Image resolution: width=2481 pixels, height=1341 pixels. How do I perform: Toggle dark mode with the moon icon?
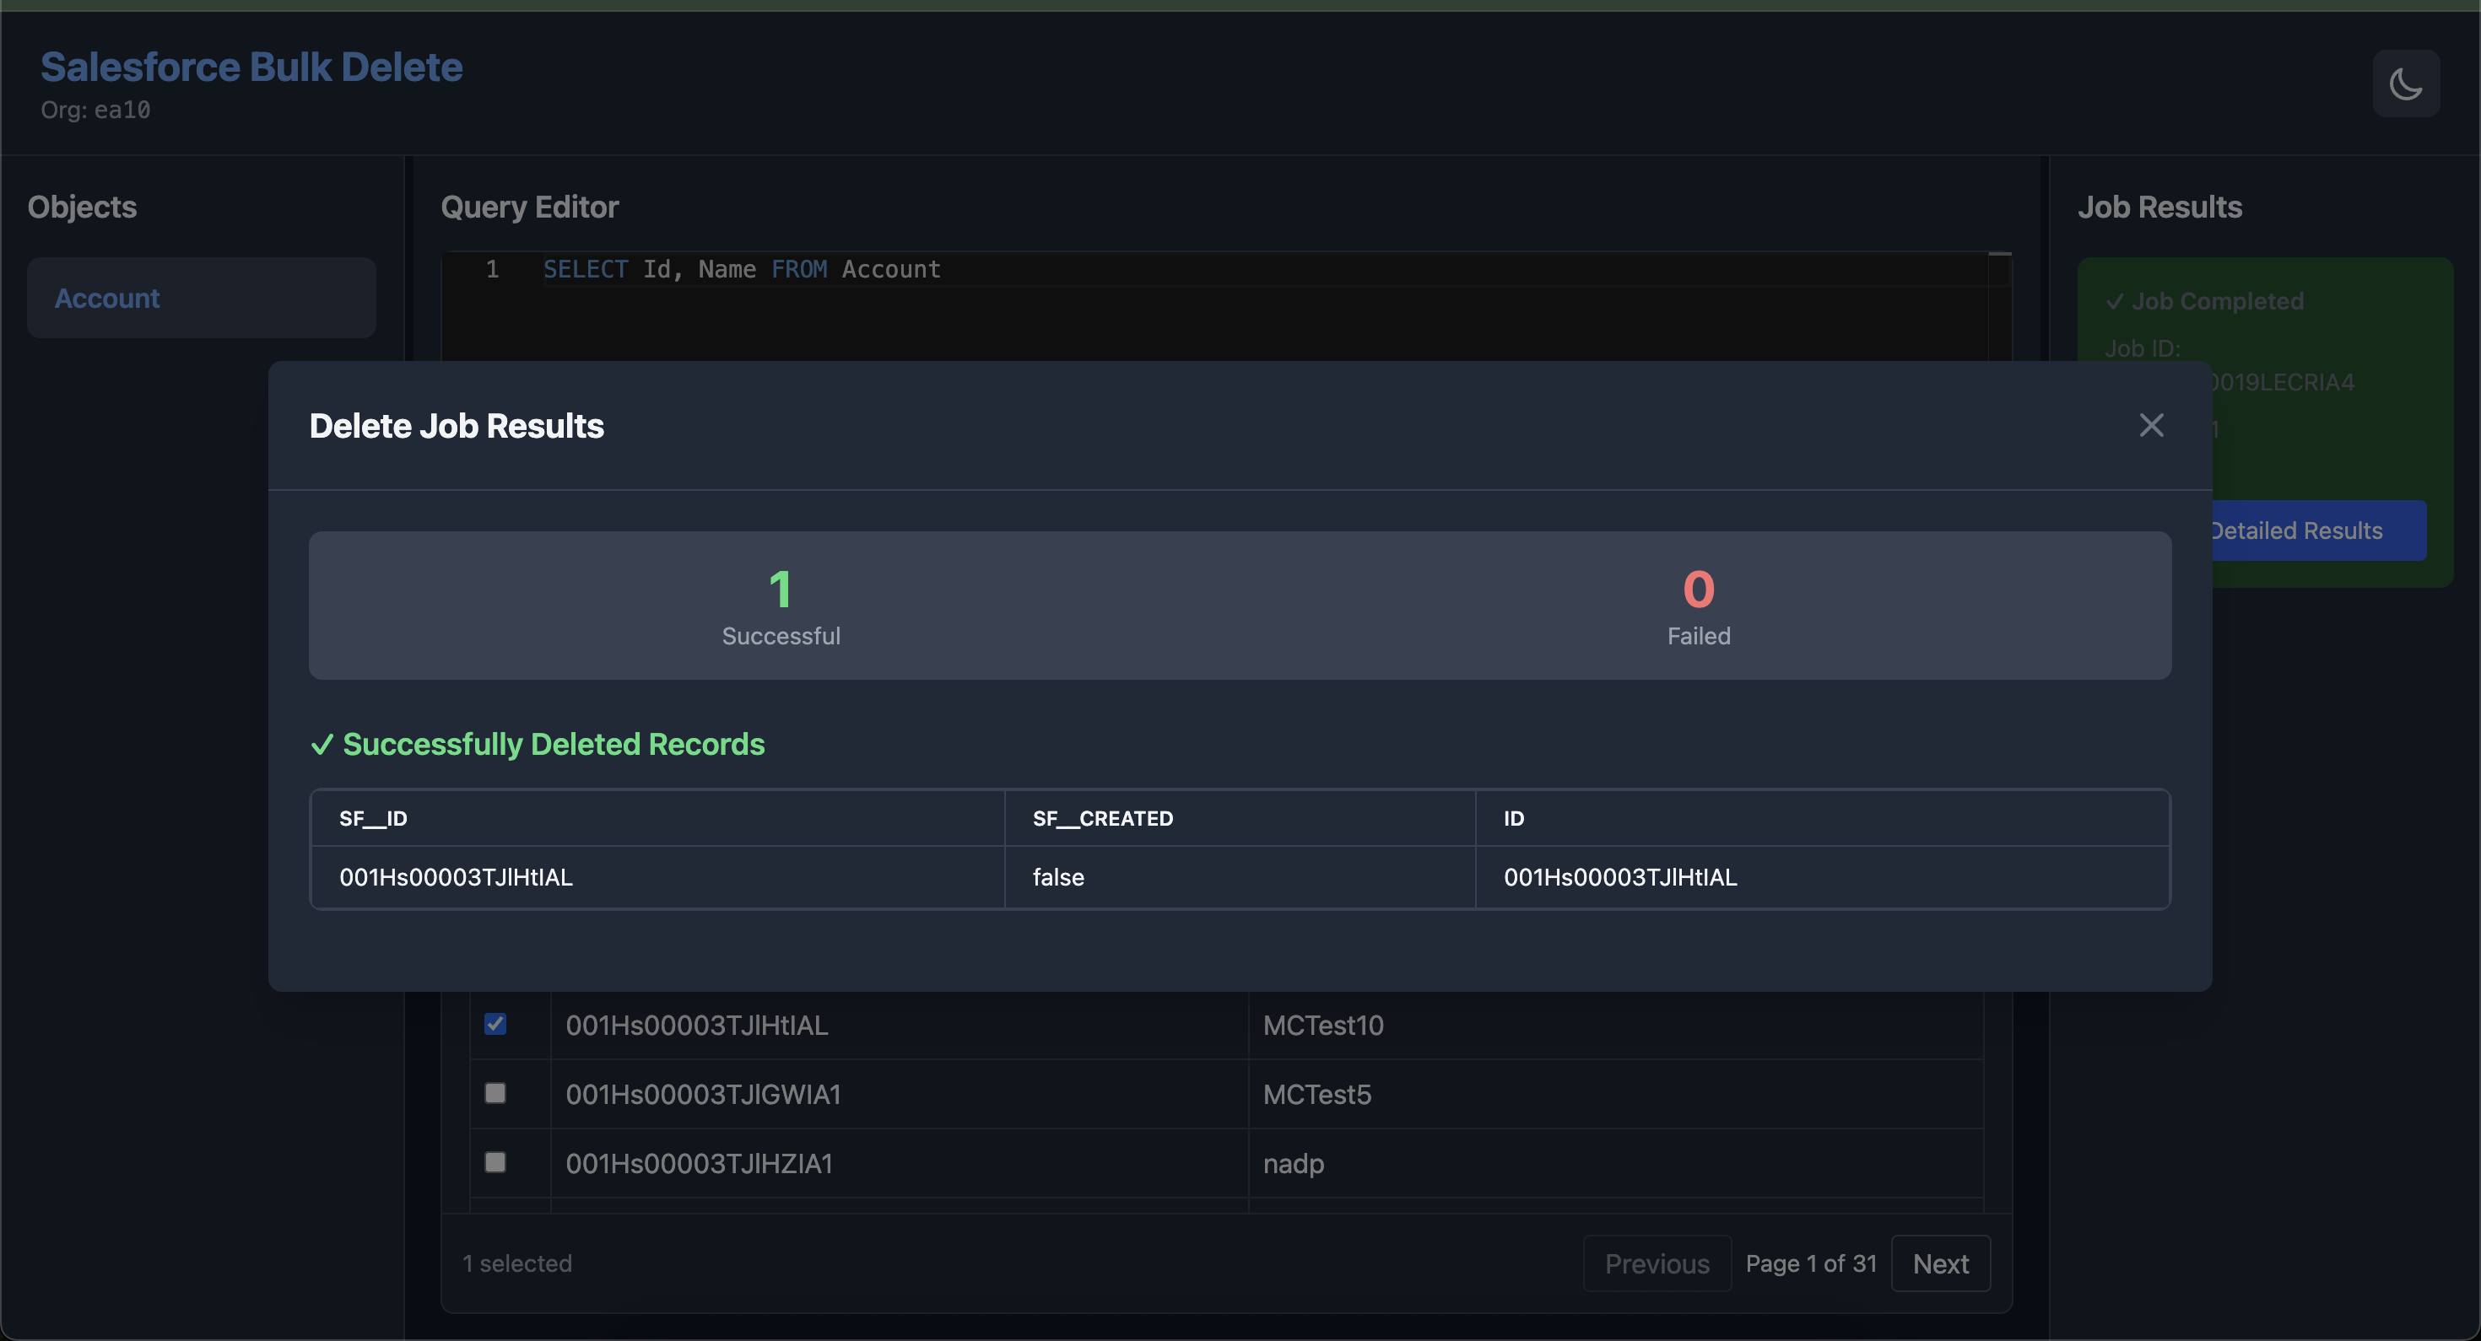tap(2405, 83)
